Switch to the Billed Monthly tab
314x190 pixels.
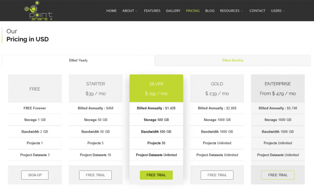pyautogui.click(x=233, y=60)
